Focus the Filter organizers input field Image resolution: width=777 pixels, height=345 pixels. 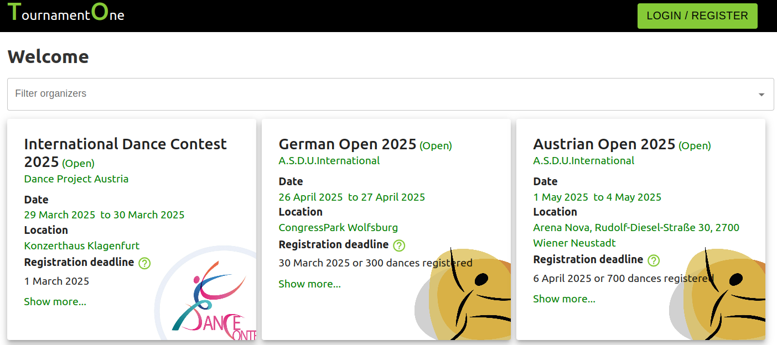click(x=376, y=94)
